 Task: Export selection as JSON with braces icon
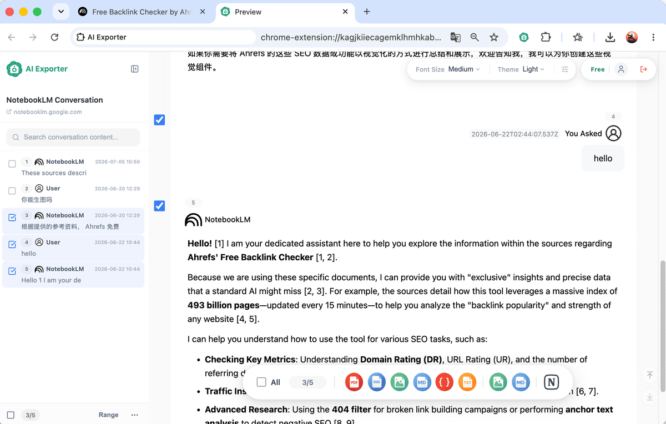(x=445, y=382)
